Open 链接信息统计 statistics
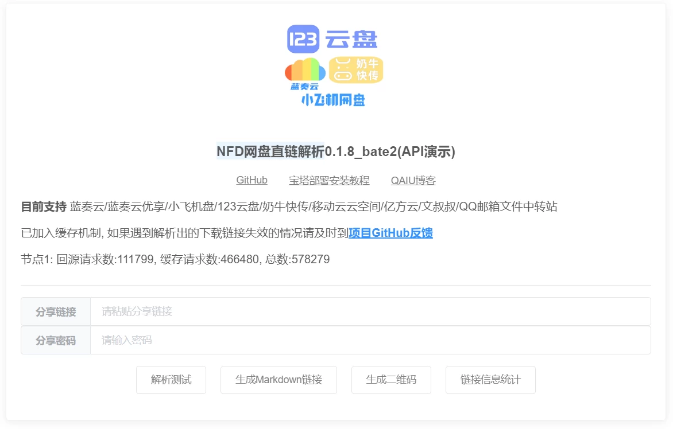The width and height of the screenshot is (673, 429). click(490, 380)
